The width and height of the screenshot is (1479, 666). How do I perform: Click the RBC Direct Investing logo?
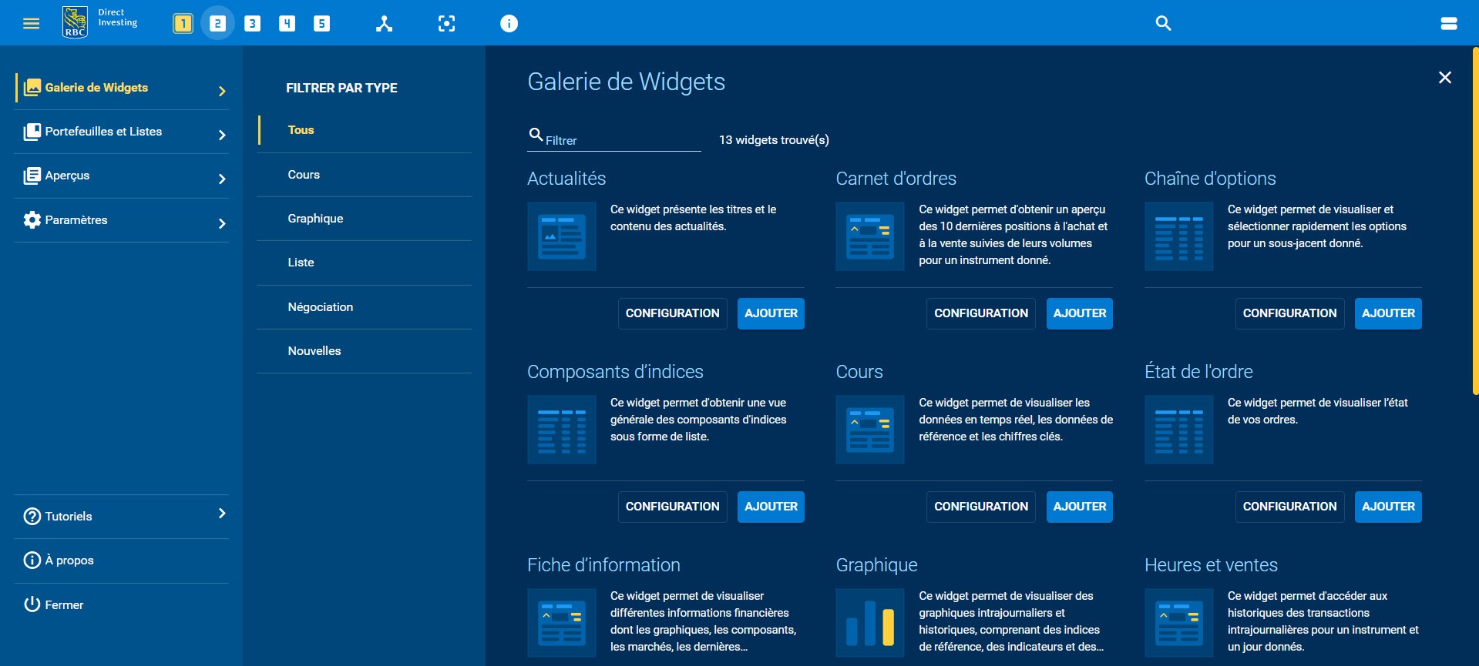99,22
